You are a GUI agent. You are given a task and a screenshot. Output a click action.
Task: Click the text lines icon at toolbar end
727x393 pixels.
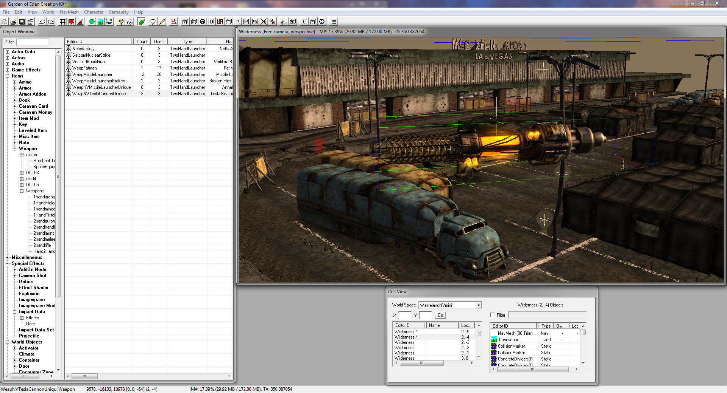tap(334, 22)
